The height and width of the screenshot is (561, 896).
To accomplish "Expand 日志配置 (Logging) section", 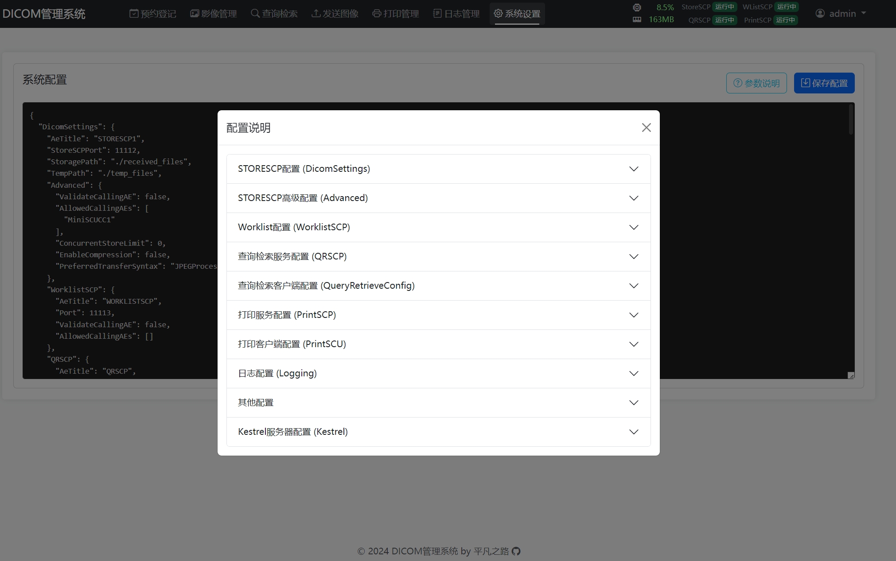I will pyautogui.click(x=438, y=374).
